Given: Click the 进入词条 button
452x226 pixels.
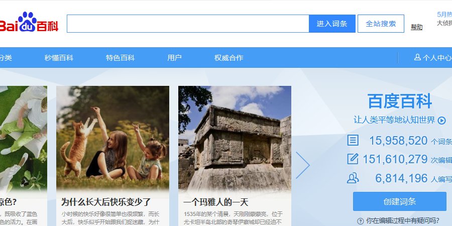Looking at the screenshot, I should click(332, 24).
